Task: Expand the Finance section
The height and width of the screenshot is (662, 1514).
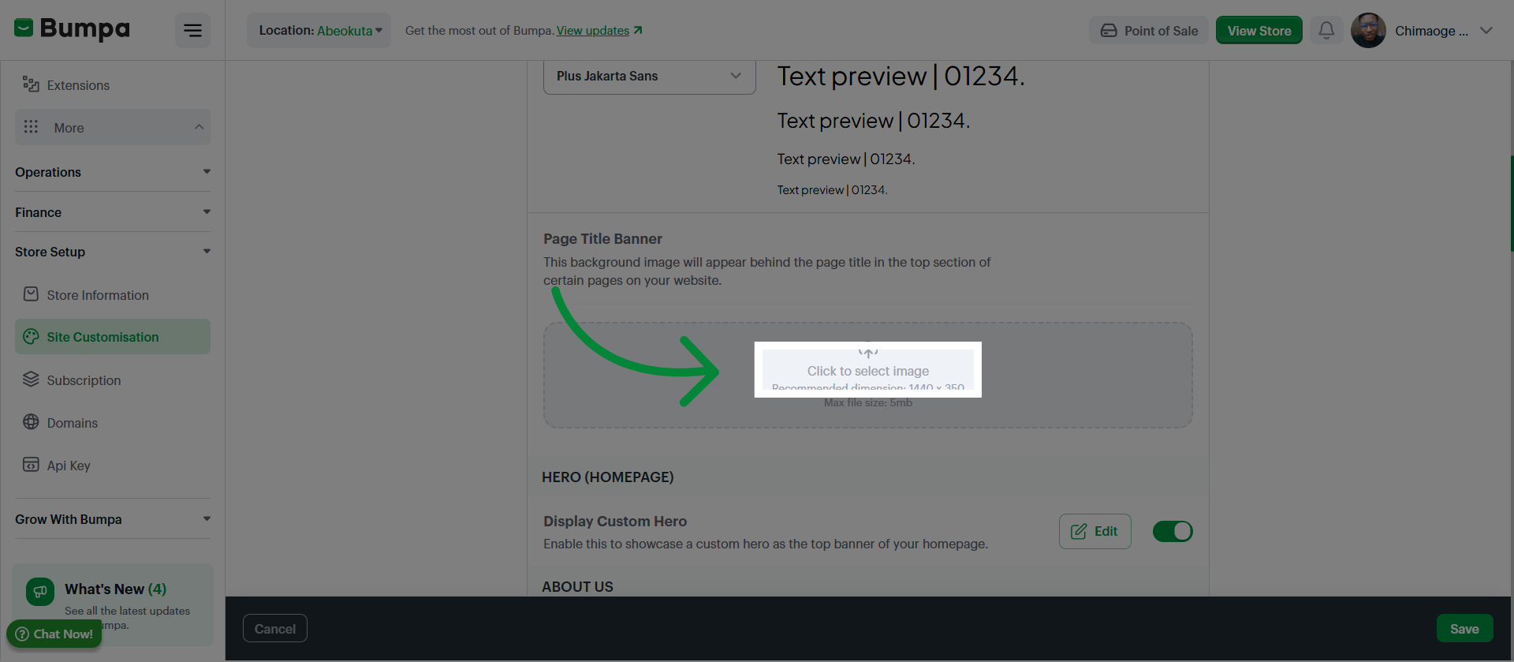Action: pyautogui.click(x=113, y=212)
